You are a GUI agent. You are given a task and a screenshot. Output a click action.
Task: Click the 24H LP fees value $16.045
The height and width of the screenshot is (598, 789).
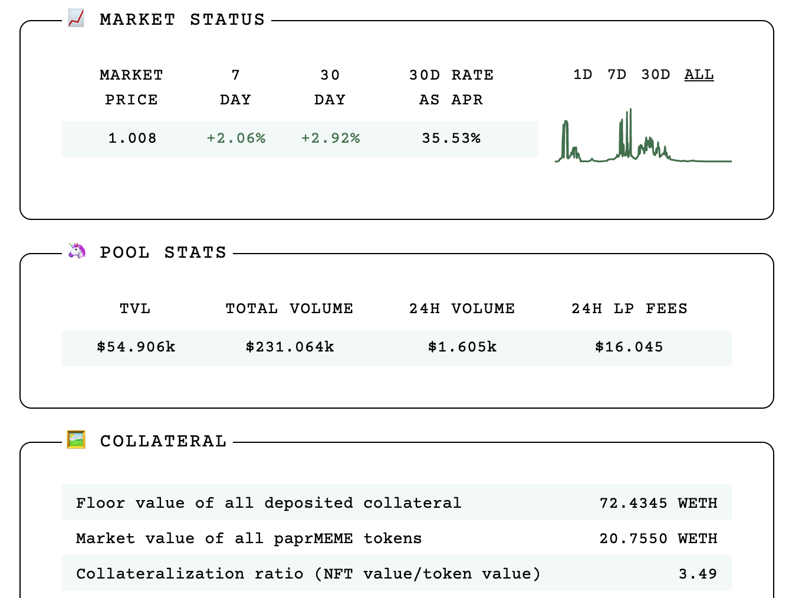click(629, 347)
